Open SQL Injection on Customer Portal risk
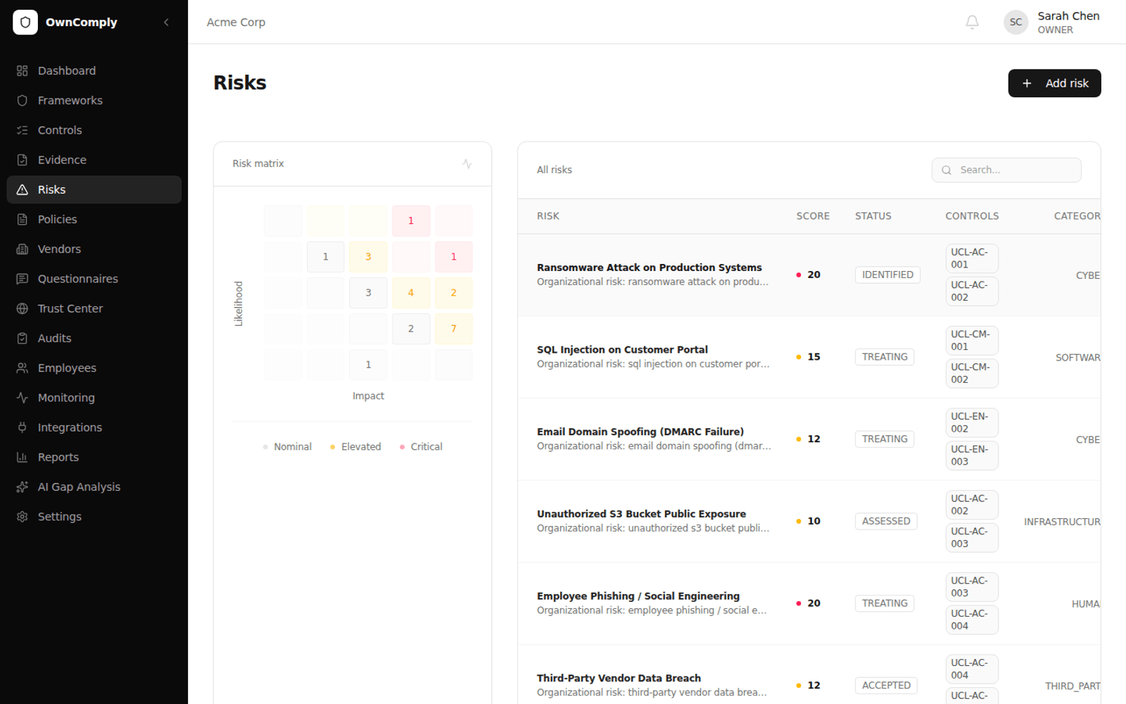The width and height of the screenshot is (1126, 704). 622,350
